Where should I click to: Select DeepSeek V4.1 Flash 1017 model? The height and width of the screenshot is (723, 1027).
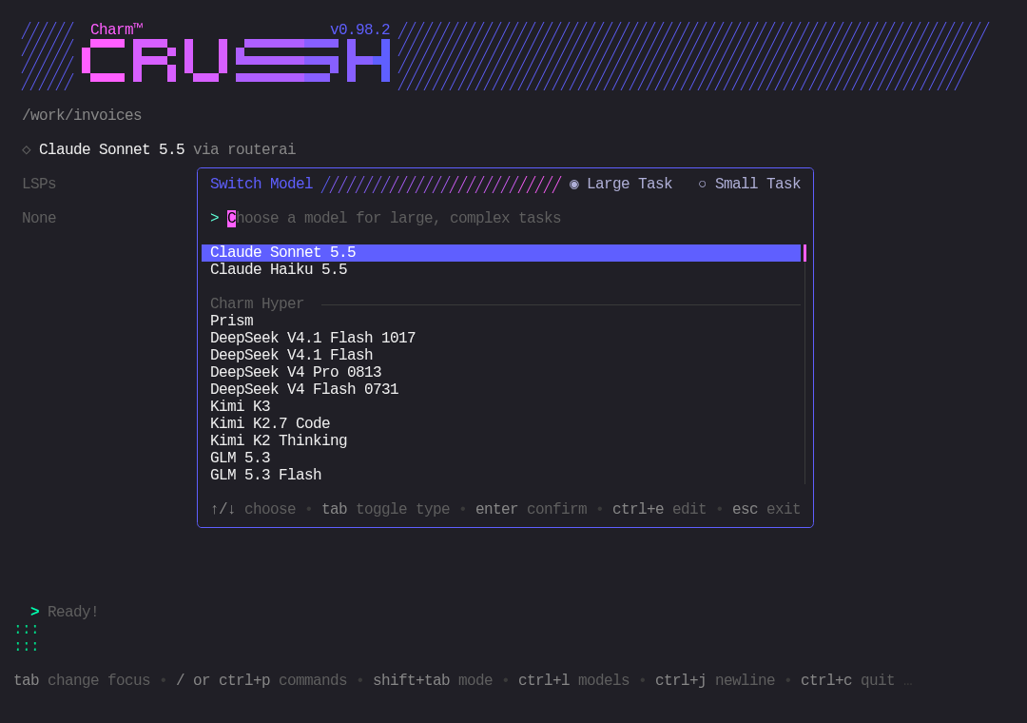(501, 338)
